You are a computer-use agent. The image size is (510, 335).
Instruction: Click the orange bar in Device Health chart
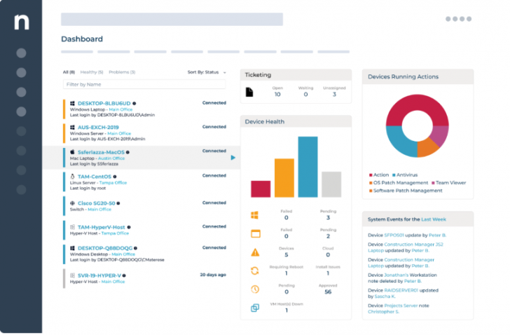[284, 178]
